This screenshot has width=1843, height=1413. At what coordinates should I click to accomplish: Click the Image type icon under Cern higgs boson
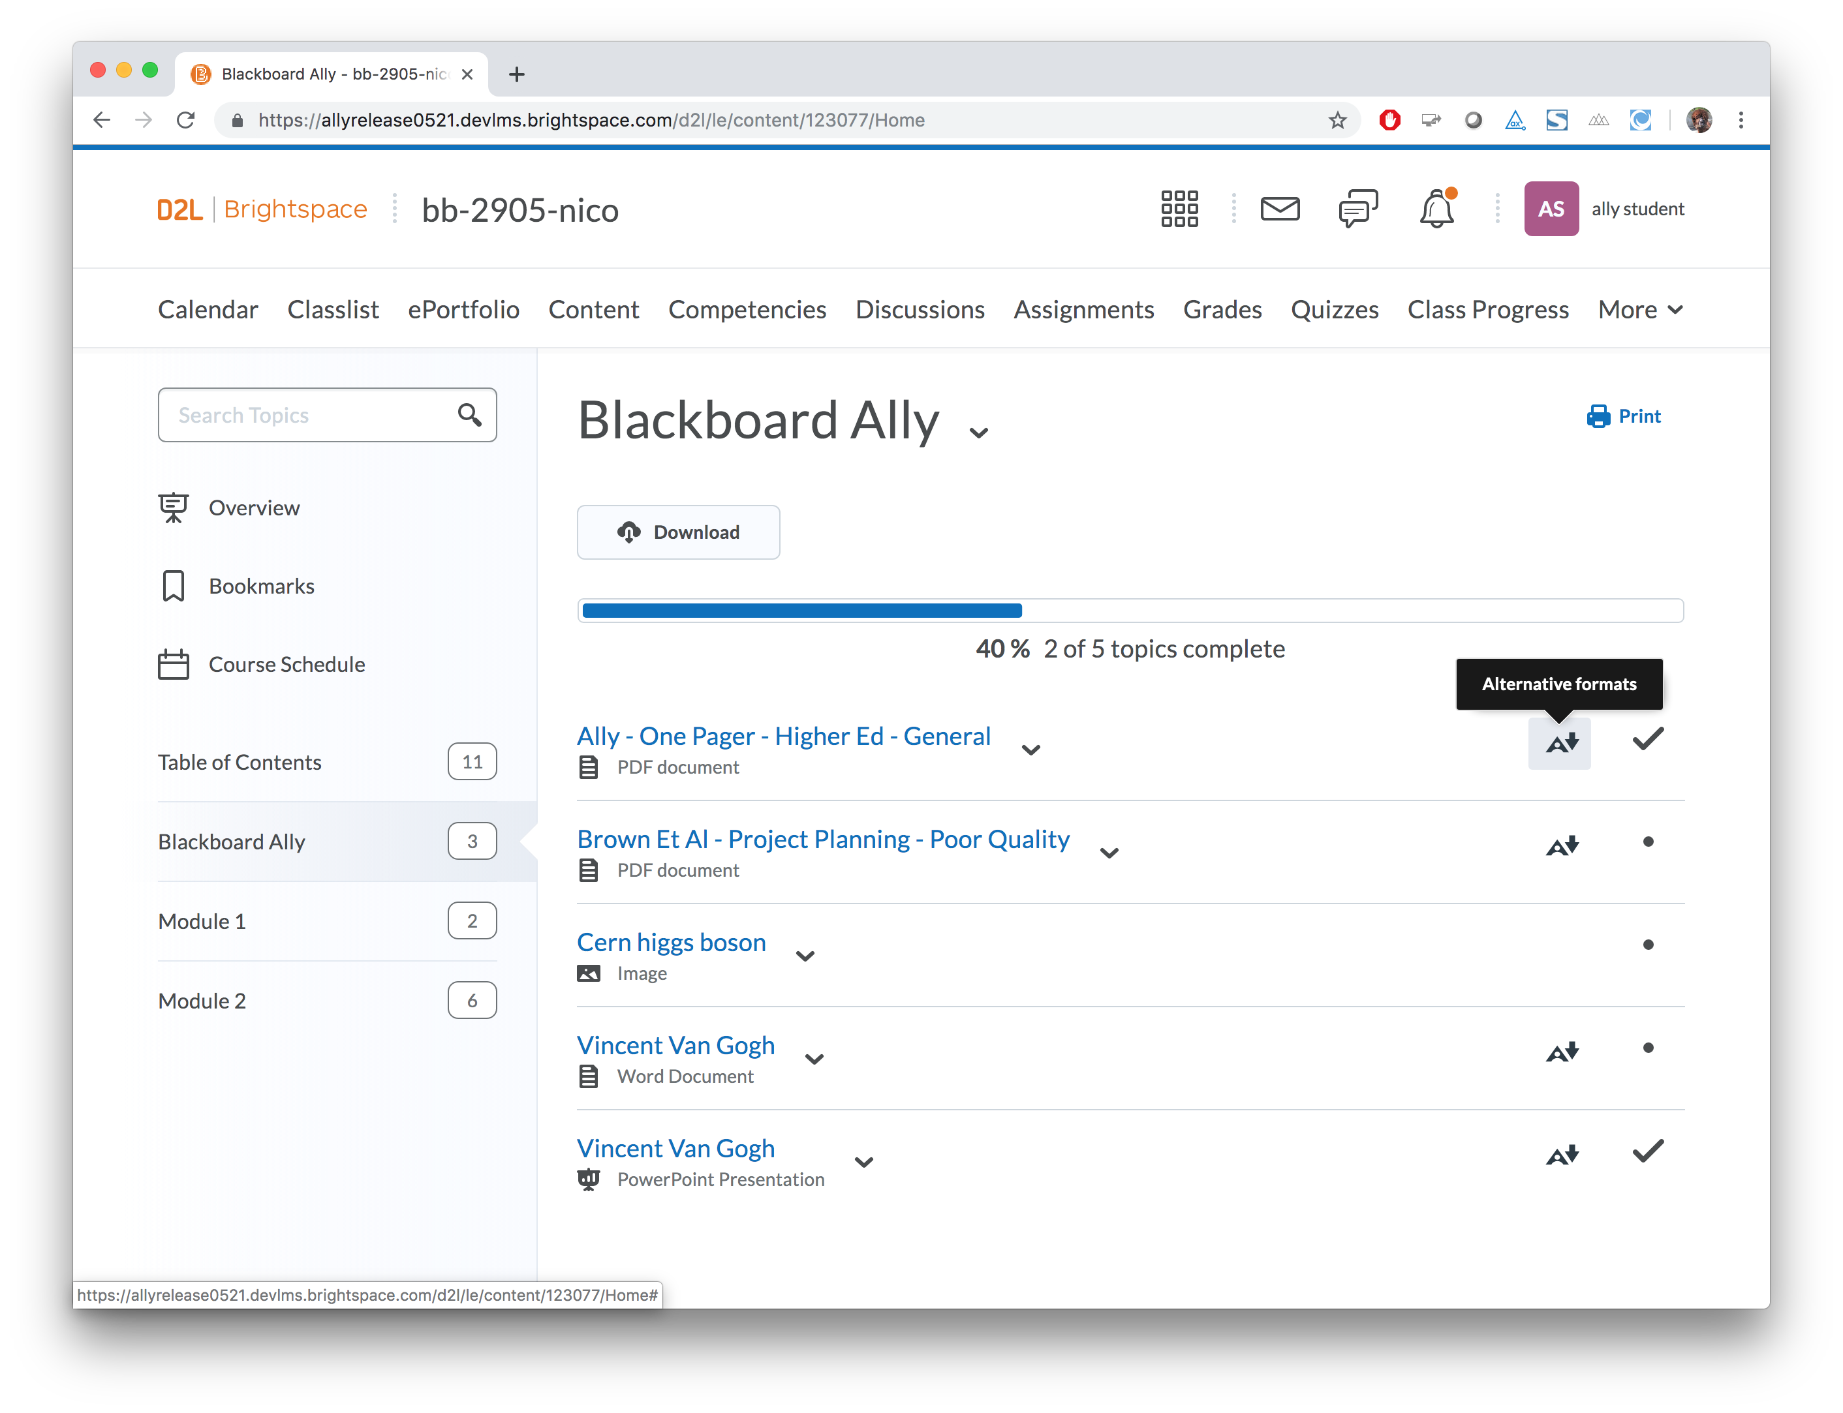coord(588,973)
